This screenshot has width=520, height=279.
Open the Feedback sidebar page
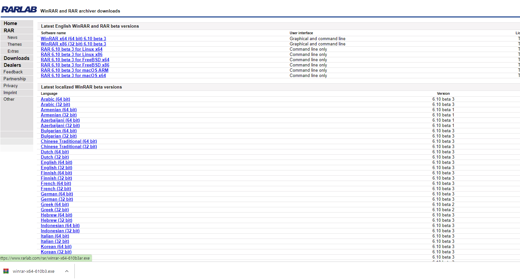coord(13,72)
